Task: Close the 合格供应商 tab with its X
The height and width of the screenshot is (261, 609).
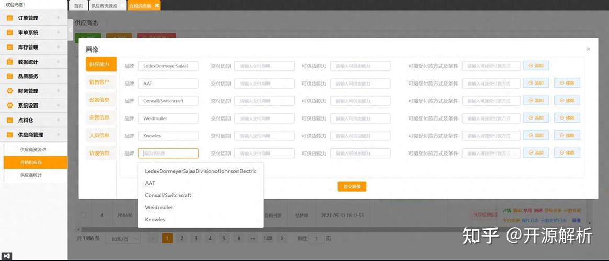Action: (x=156, y=5)
